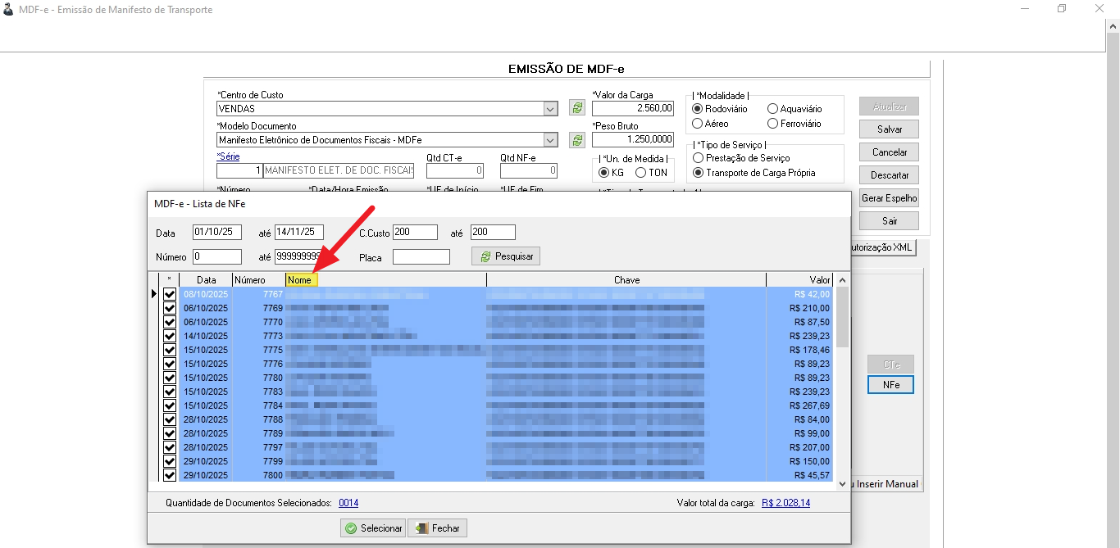1120x548 pixels.
Task: Click the refresh icon beside Modelo Documento
Action: click(x=577, y=140)
